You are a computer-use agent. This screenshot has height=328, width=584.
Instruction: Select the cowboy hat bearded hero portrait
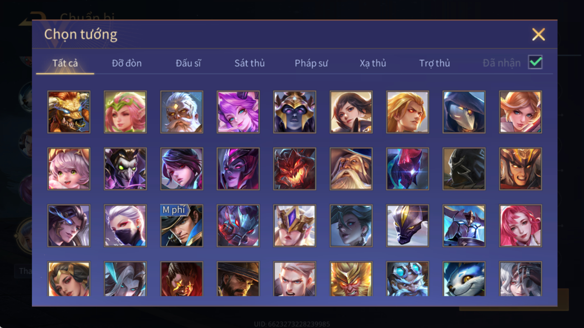(x=238, y=279)
